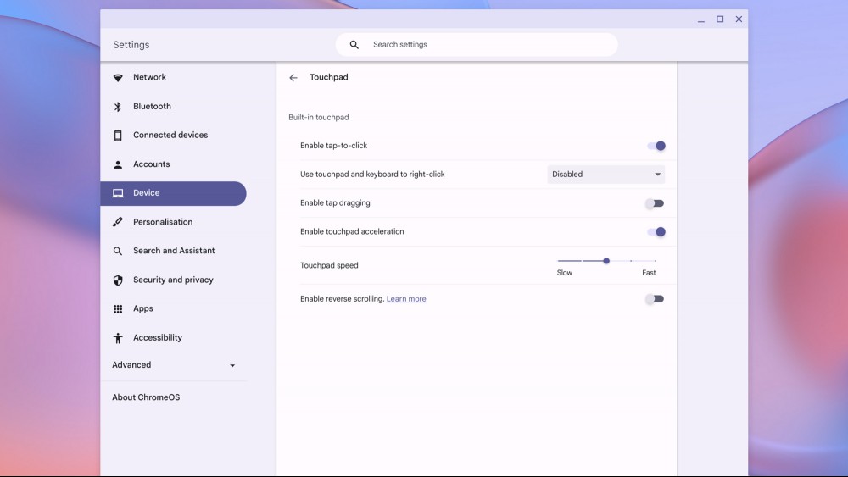Click the Connected devices phone icon

click(118, 136)
